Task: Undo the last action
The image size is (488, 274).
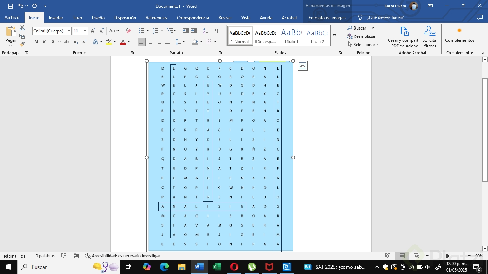Action: [x=20, y=6]
